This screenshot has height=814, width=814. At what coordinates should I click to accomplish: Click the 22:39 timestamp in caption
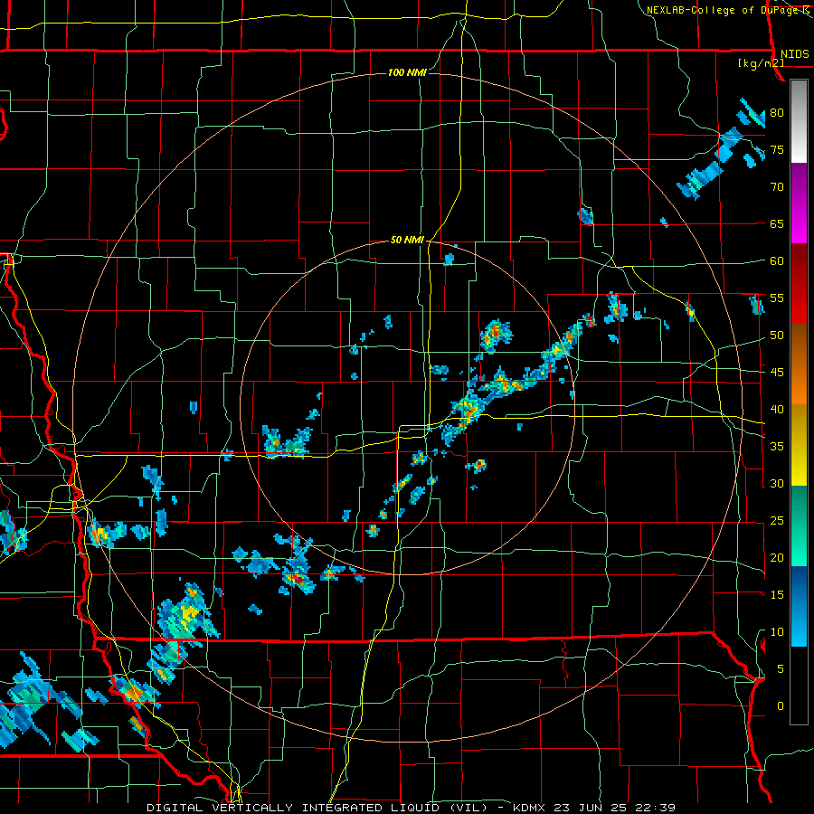pos(655,808)
